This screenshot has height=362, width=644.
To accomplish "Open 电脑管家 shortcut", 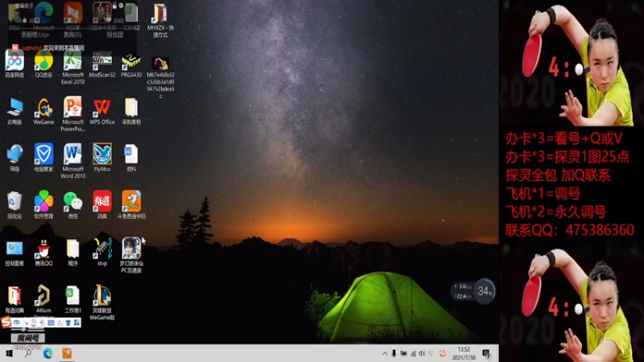I will point(43,158).
